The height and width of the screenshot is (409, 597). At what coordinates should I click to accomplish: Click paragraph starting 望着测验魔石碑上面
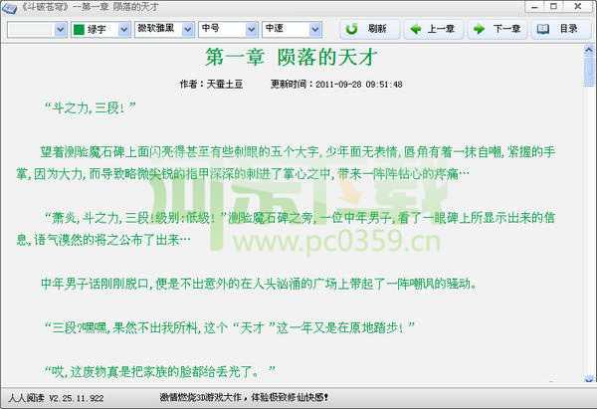286,163
